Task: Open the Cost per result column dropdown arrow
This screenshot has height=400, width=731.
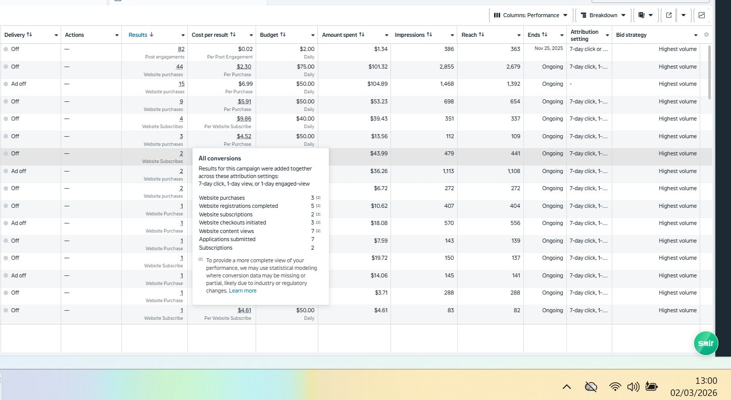Action: click(x=251, y=35)
